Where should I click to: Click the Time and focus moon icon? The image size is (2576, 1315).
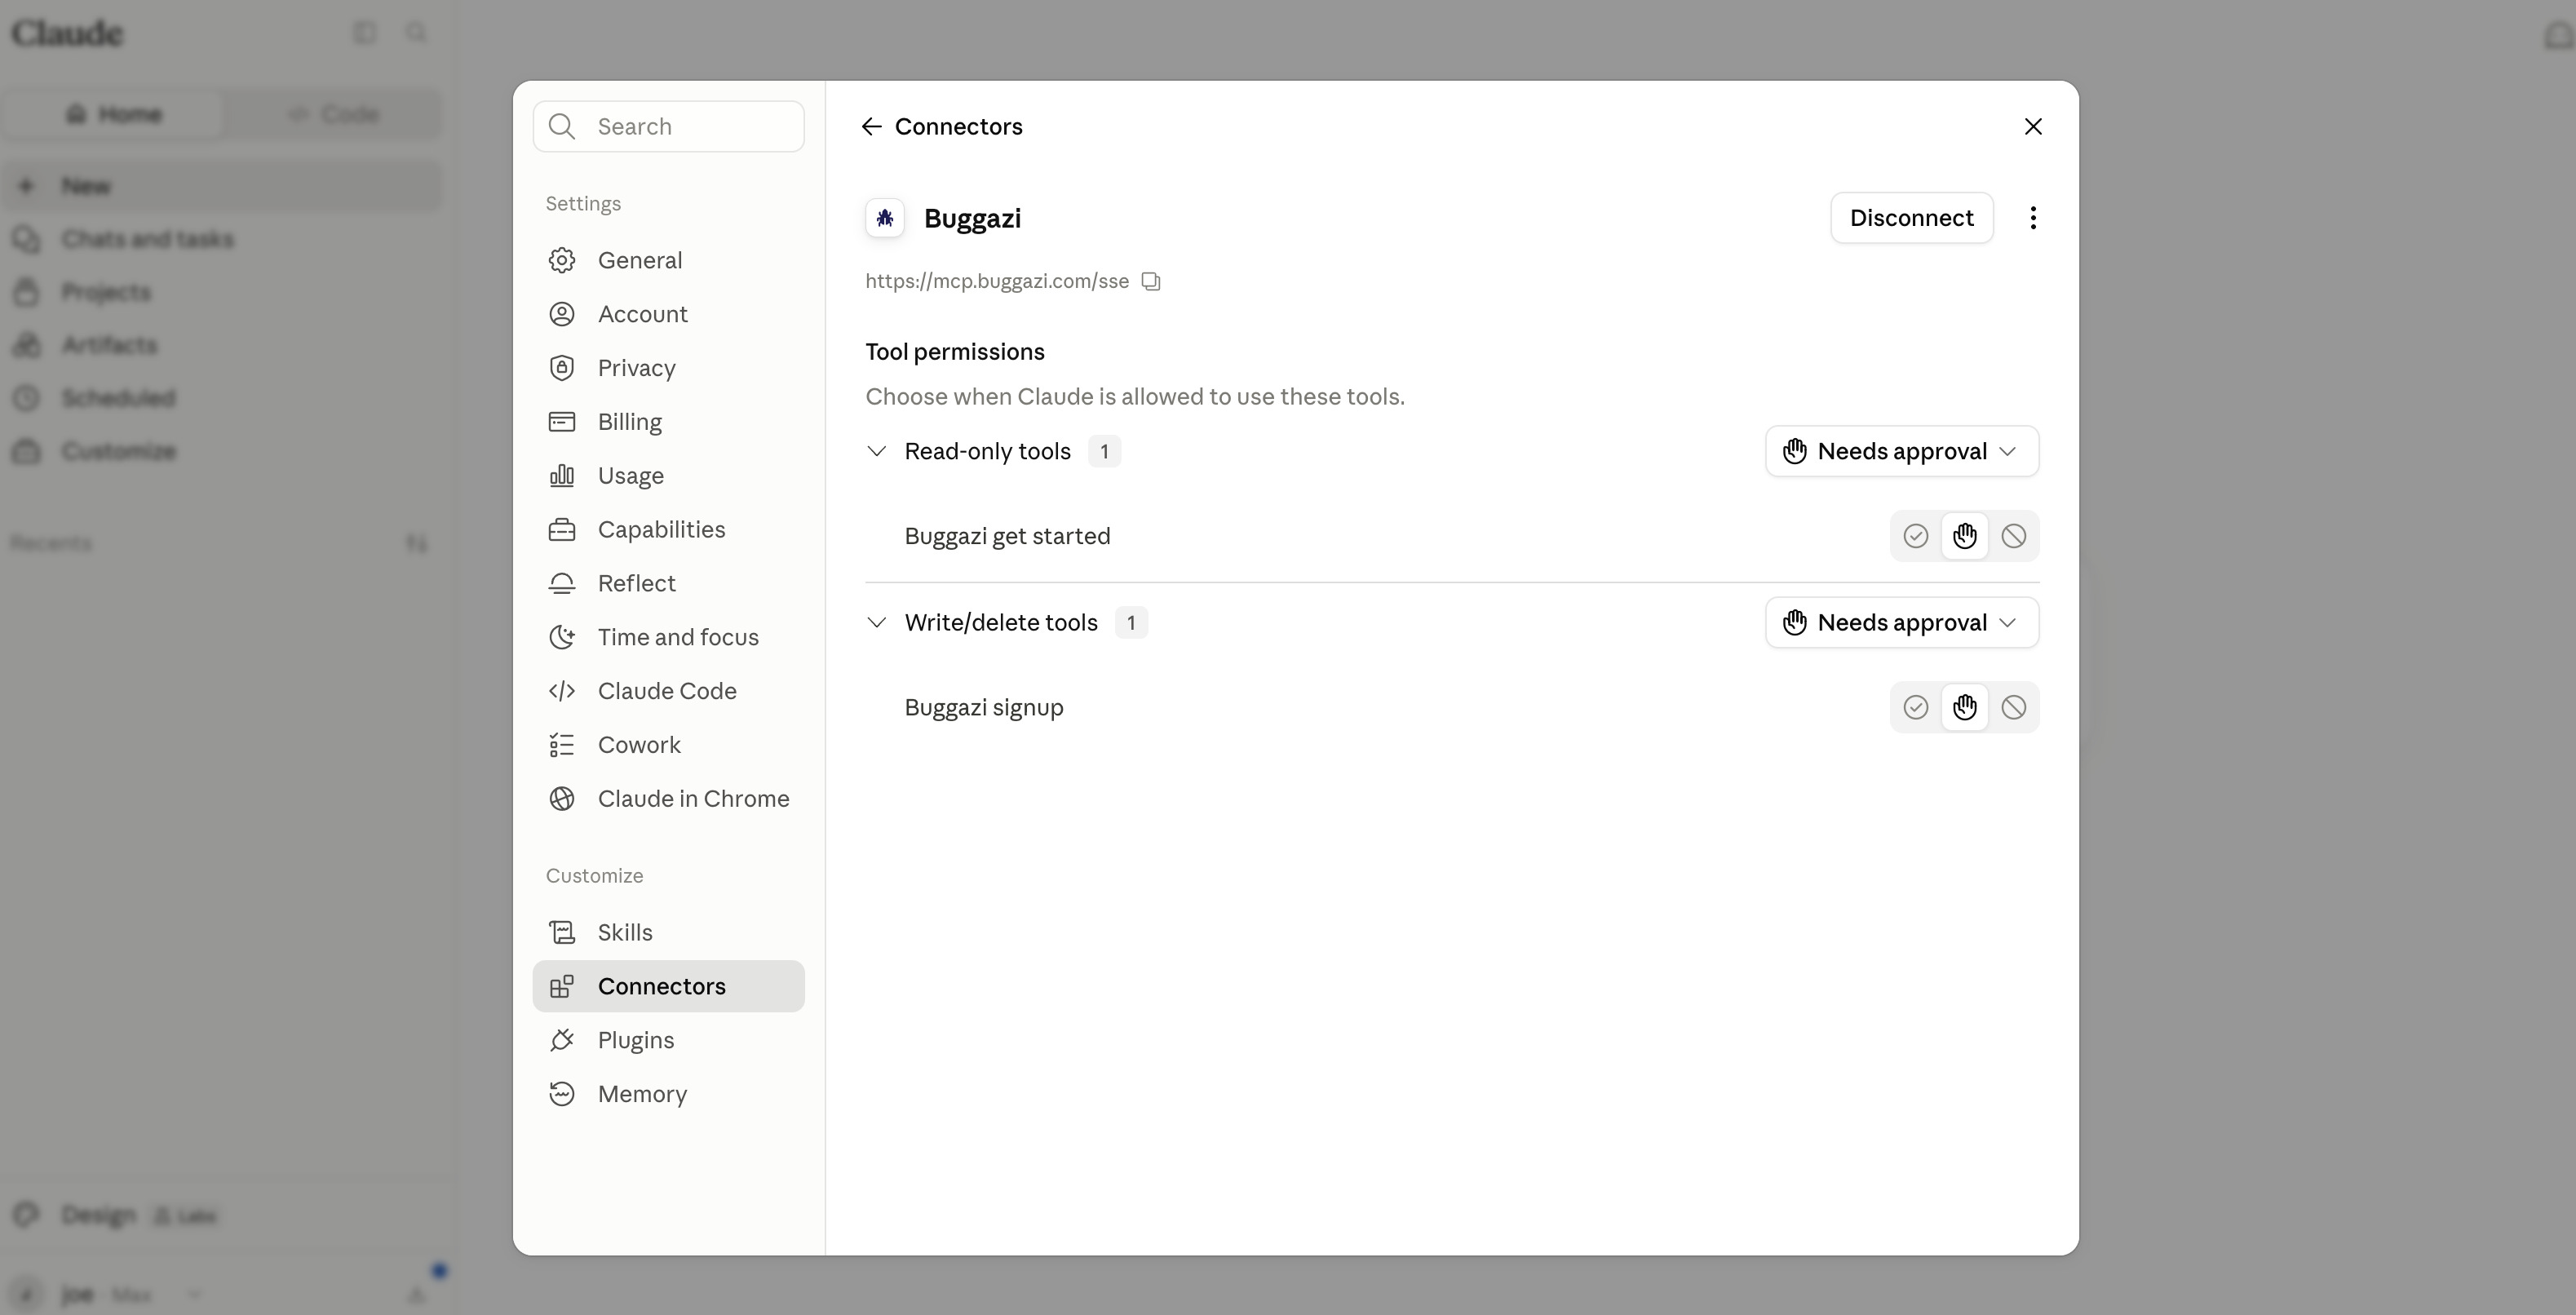[x=562, y=637]
